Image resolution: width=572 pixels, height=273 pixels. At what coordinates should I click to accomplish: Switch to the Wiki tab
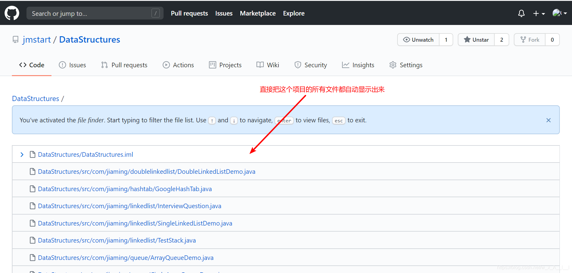click(x=268, y=65)
